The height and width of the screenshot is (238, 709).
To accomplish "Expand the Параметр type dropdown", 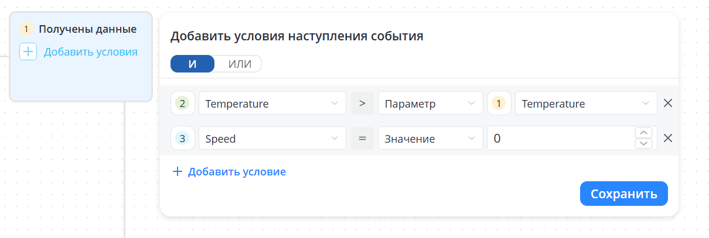I will coord(431,104).
